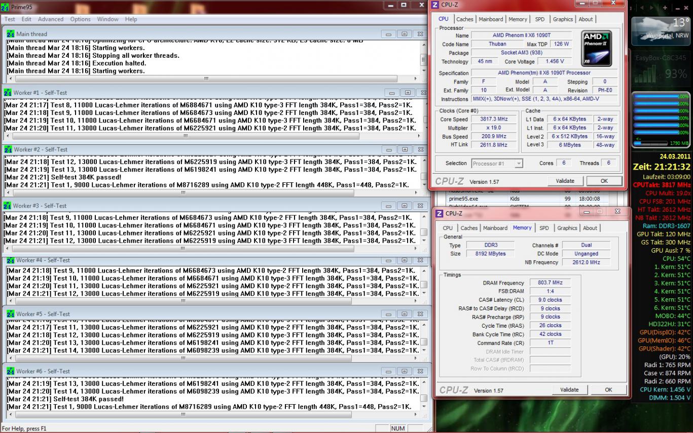Click the top CPU-Z title bar icon
Viewport: 693px width, 433px height.
coord(436,5)
